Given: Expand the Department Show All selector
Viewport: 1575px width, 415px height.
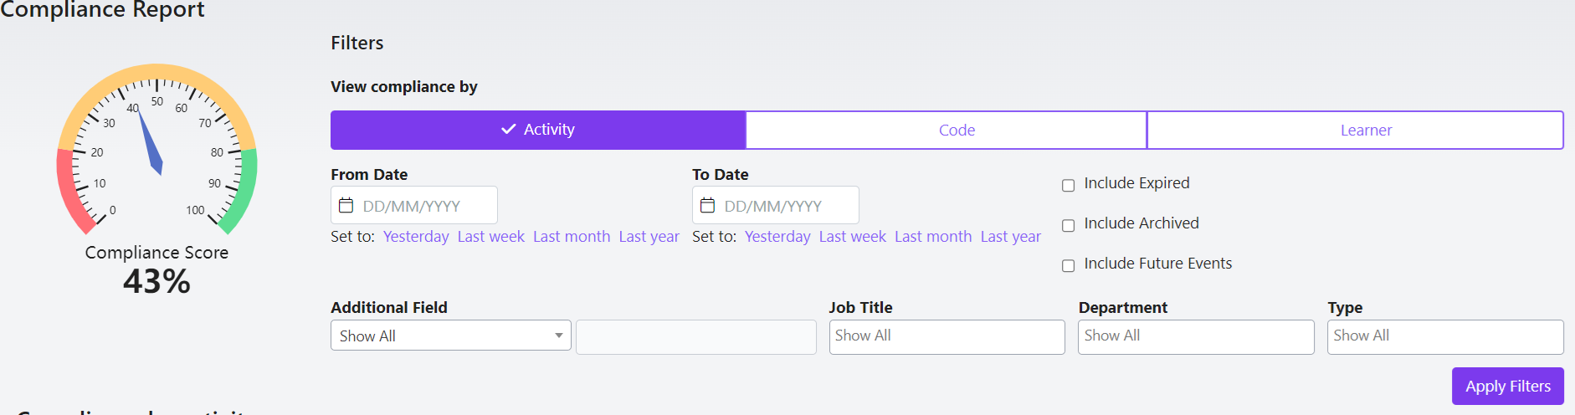Looking at the screenshot, I should 1196,336.
